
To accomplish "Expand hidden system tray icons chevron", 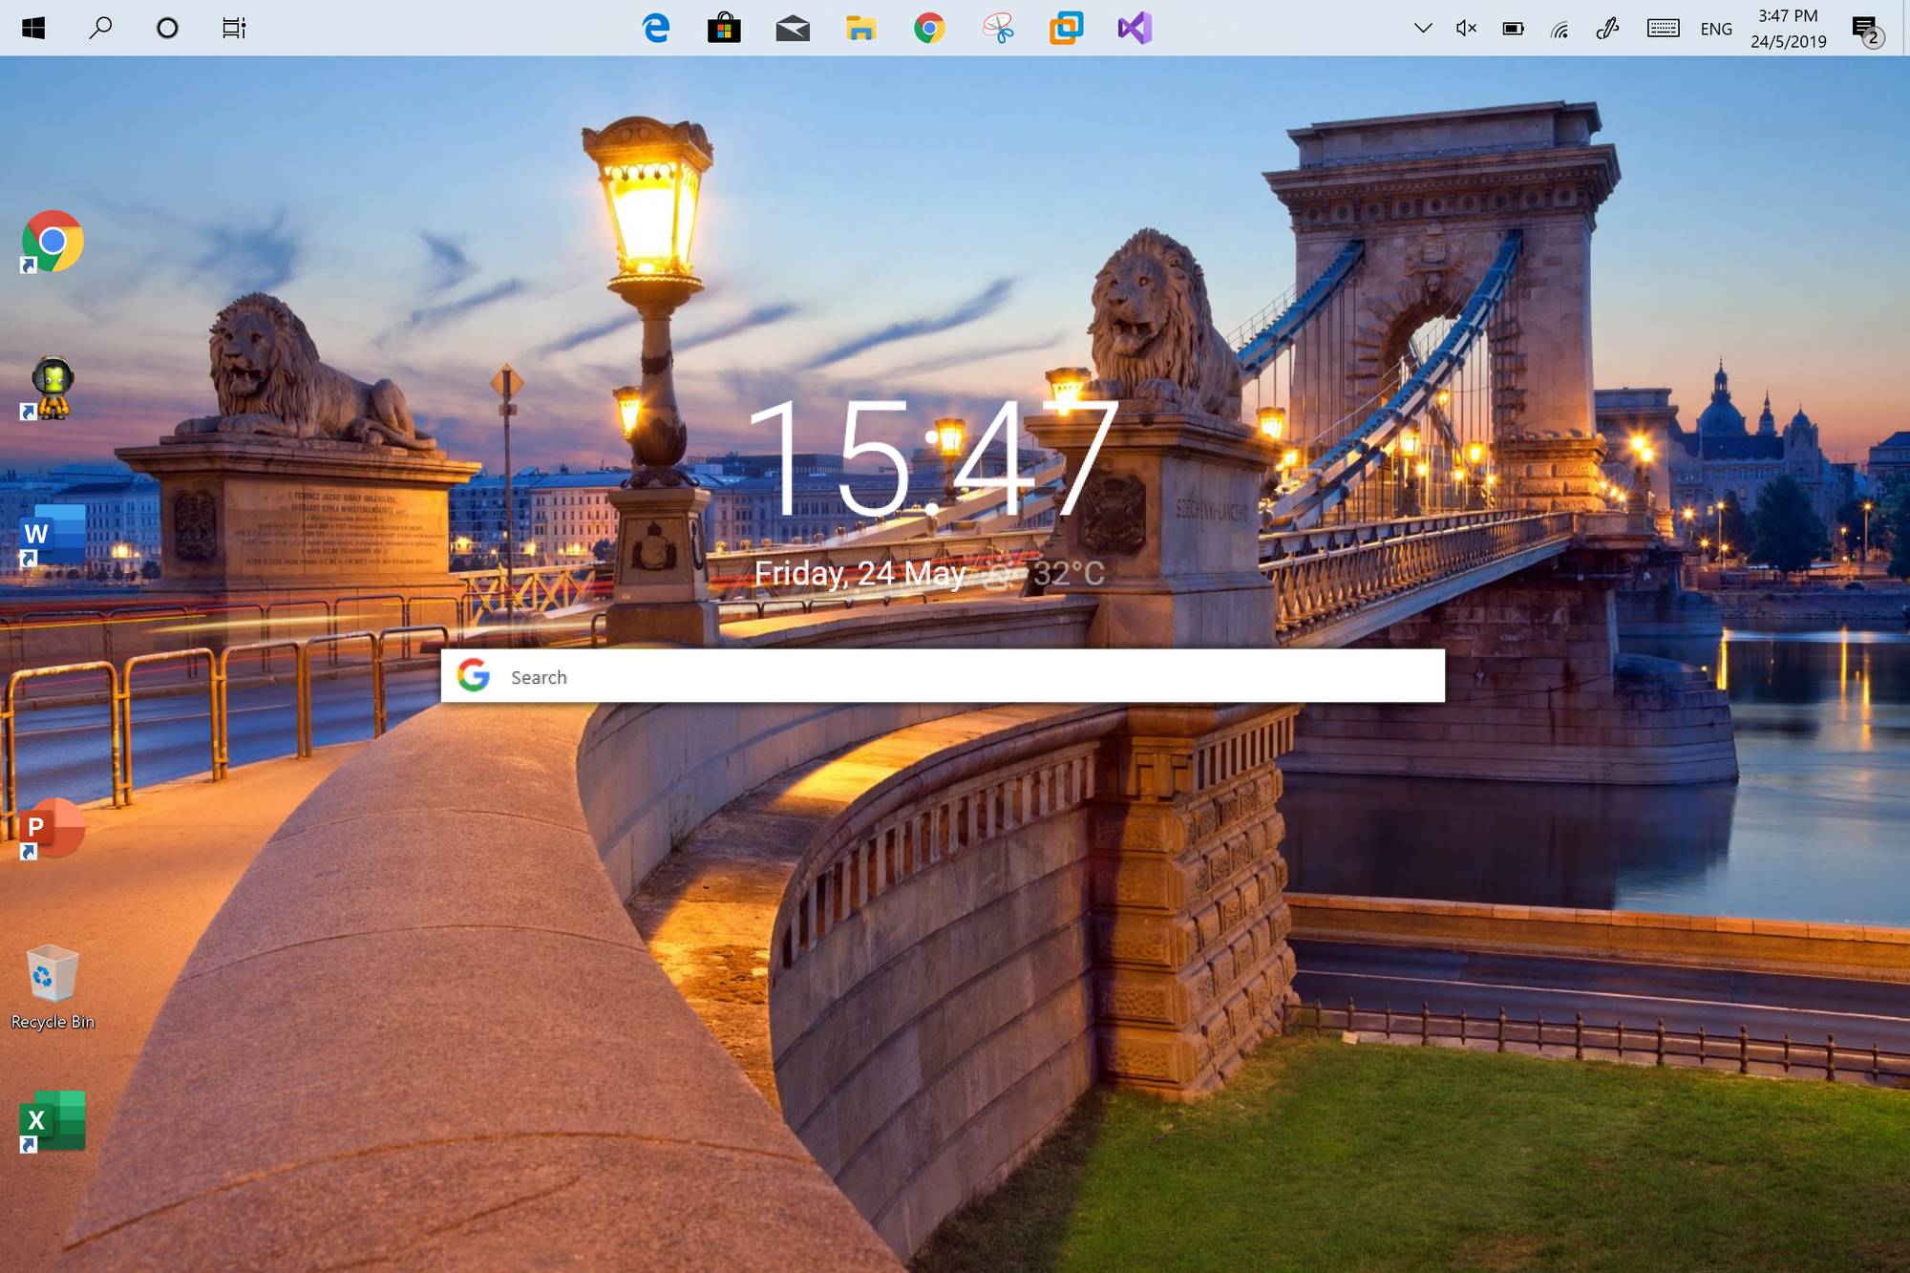I will (1423, 28).
